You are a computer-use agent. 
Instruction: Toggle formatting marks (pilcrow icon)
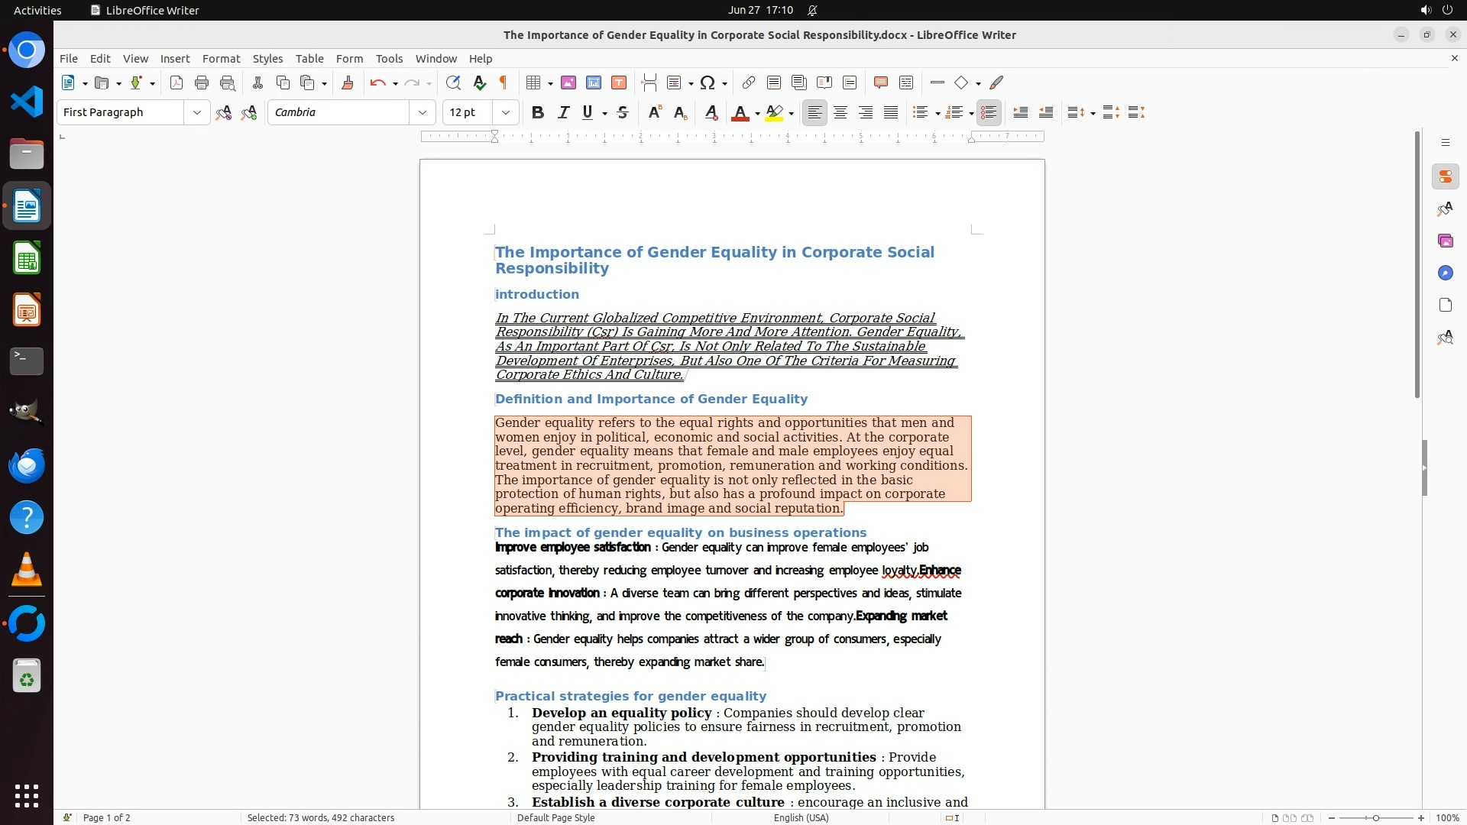coord(504,82)
